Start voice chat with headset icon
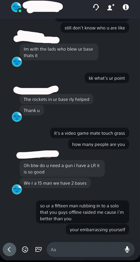Viewport: 140px width, 262px height. click(96, 7)
